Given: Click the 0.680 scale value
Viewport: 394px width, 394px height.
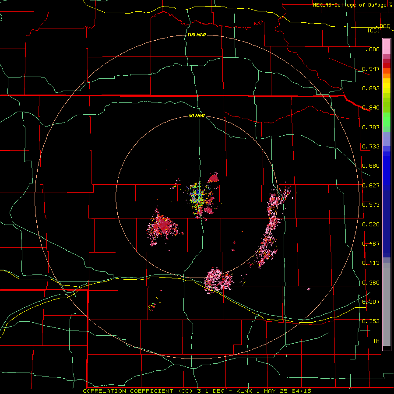Looking at the screenshot, I should 371,166.
